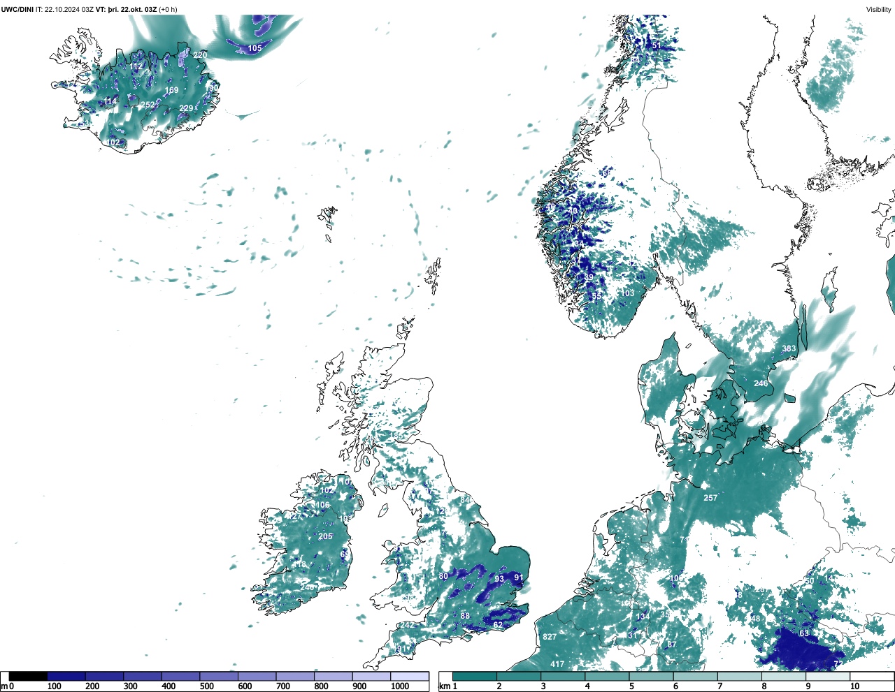Select the 'IT: 22.10.2024 03Z' initial time
The image size is (895, 692).
coord(64,9)
